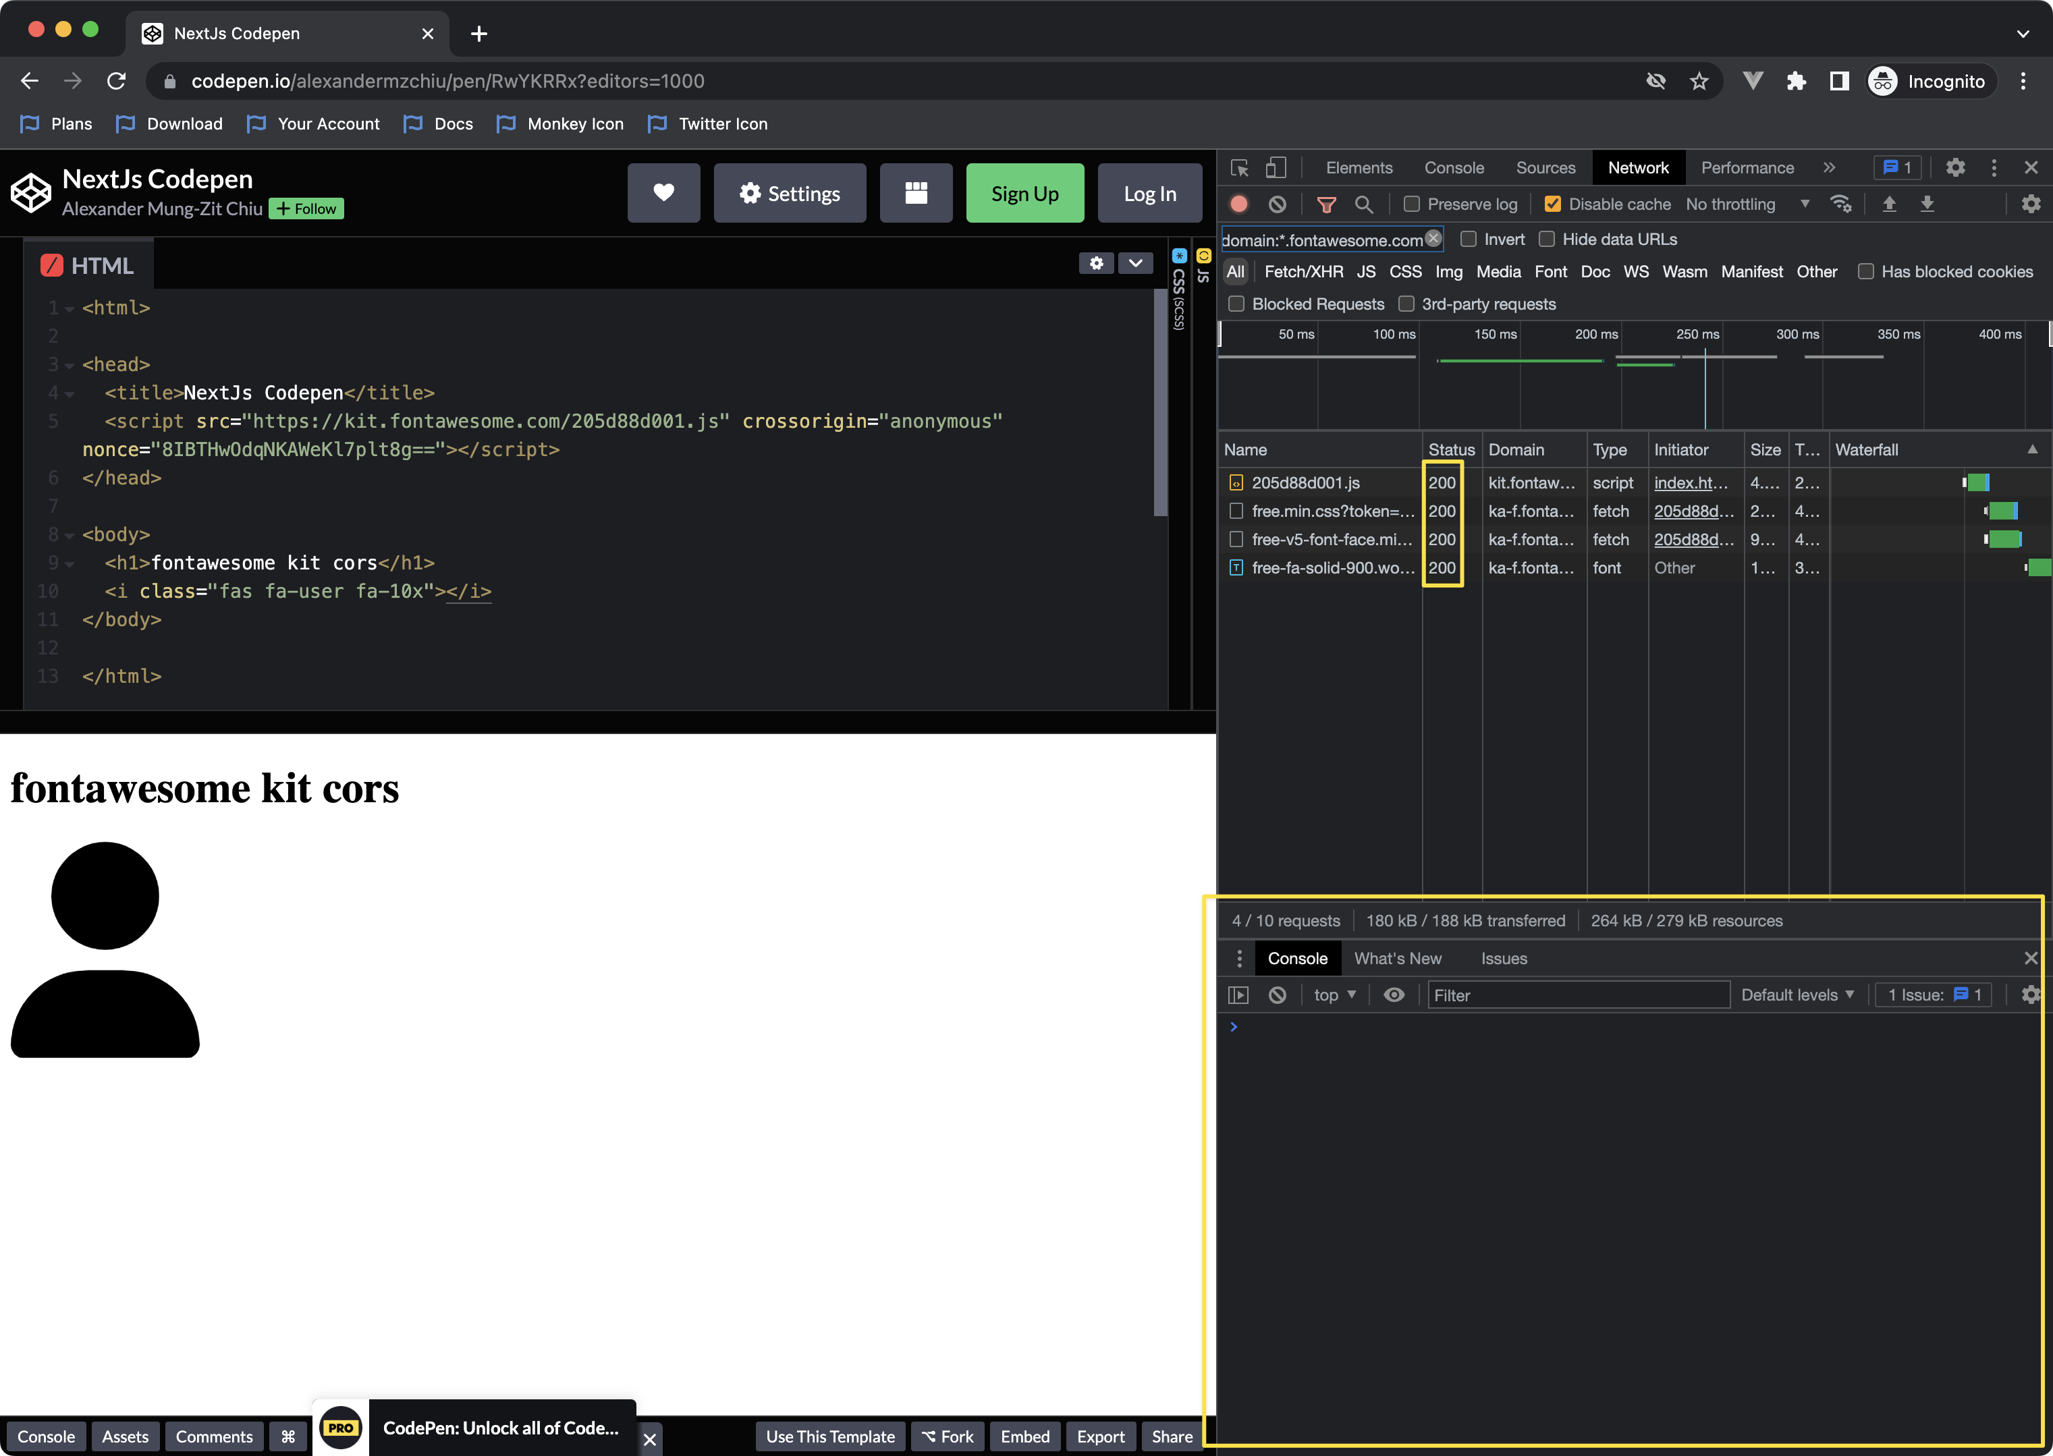This screenshot has width=2053, height=1456.
Task: Clear the network log
Action: point(1276,204)
